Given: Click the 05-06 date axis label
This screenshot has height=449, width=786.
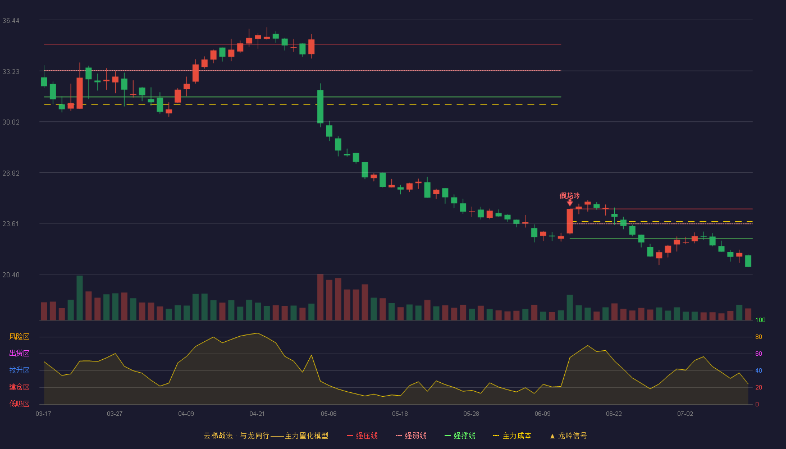Looking at the screenshot, I should pyautogui.click(x=328, y=414).
